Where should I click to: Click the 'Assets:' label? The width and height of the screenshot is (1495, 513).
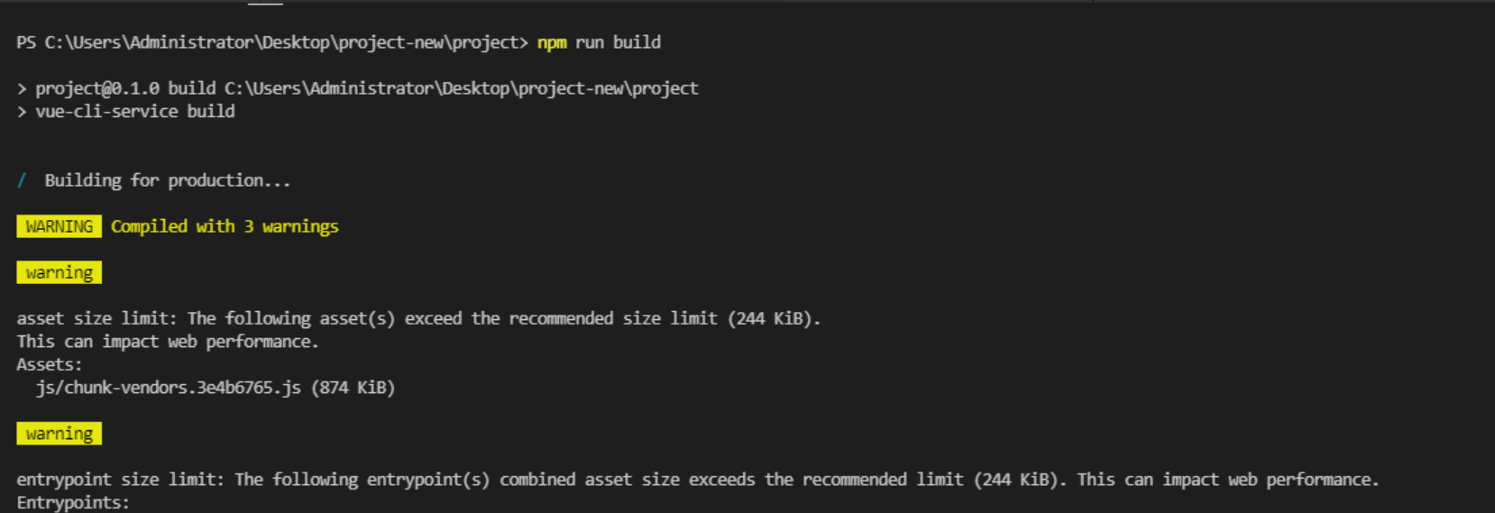50,364
